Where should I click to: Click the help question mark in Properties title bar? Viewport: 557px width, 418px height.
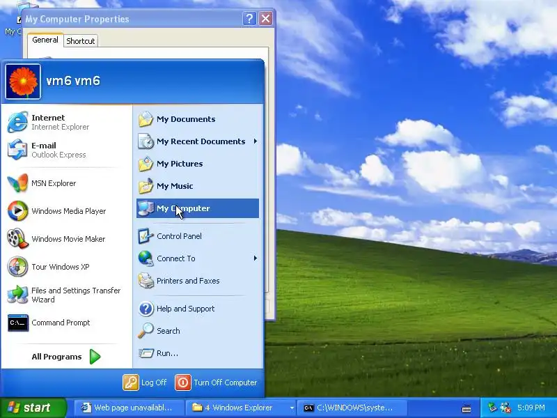click(x=249, y=19)
